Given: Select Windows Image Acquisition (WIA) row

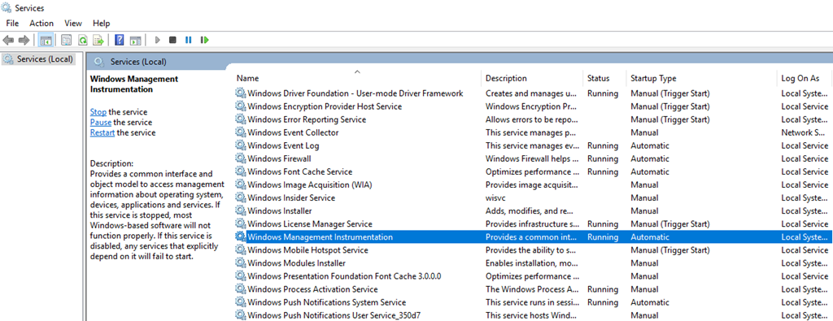Looking at the screenshot, I should (533, 184).
